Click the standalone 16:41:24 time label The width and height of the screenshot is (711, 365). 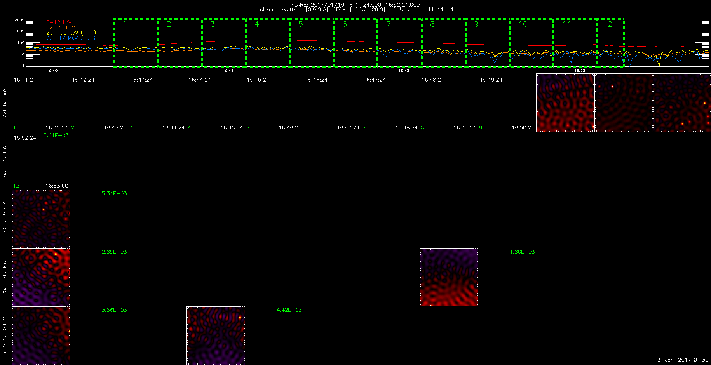click(x=25, y=80)
